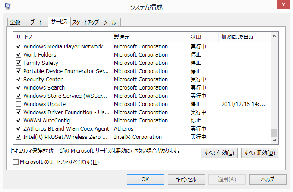Go to the スタートアップ tab
This screenshot has height=192, width=293.
click(85, 22)
